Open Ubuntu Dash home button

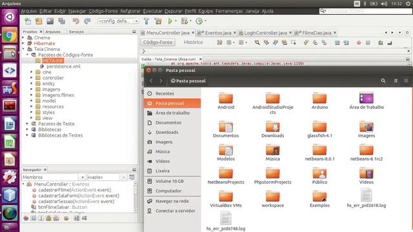(x=10, y=17)
